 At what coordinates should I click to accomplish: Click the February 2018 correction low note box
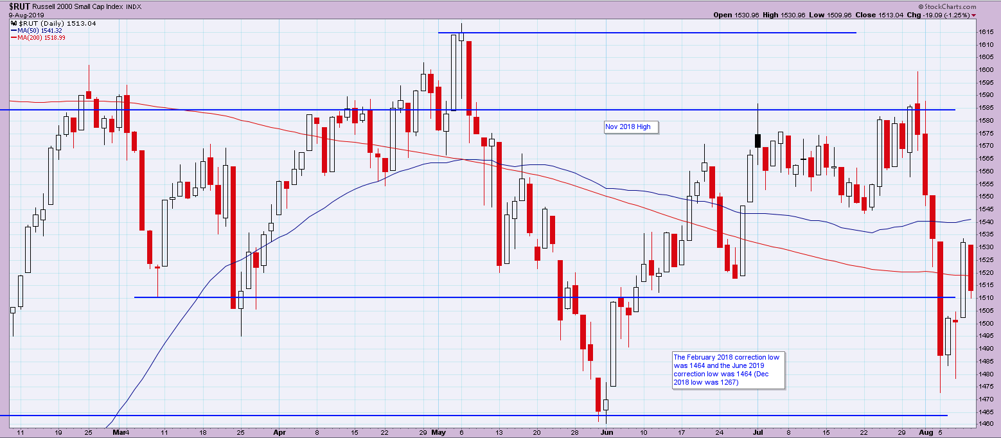point(728,369)
